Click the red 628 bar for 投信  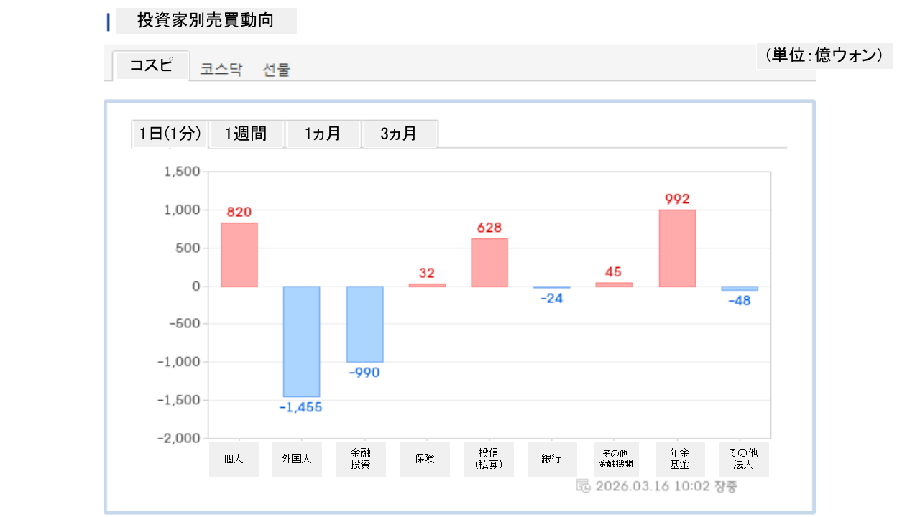pos(489,262)
